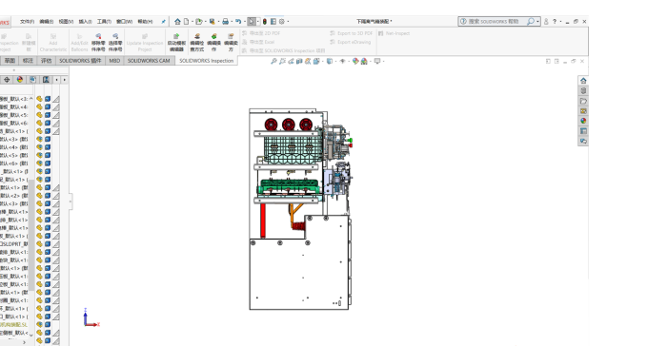Expand the display pane with the right arrow
This screenshot has width=647, height=346.
[65, 80]
